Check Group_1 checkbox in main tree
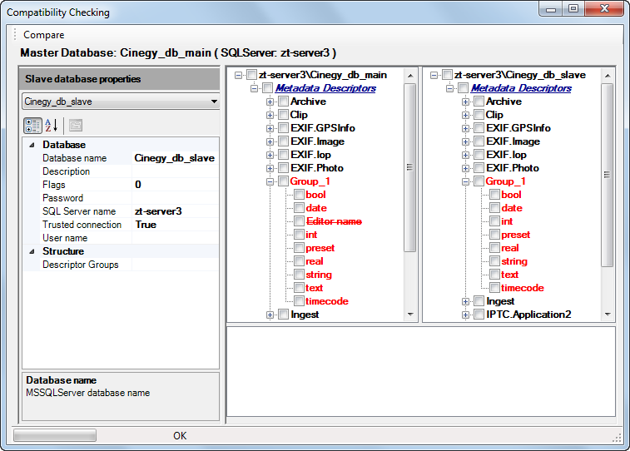 pyautogui.click(x=283, y=181)
